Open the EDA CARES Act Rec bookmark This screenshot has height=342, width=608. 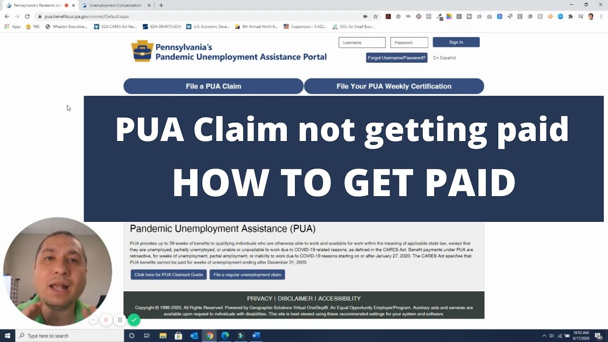pyautogui.click(x=115, y=27)
